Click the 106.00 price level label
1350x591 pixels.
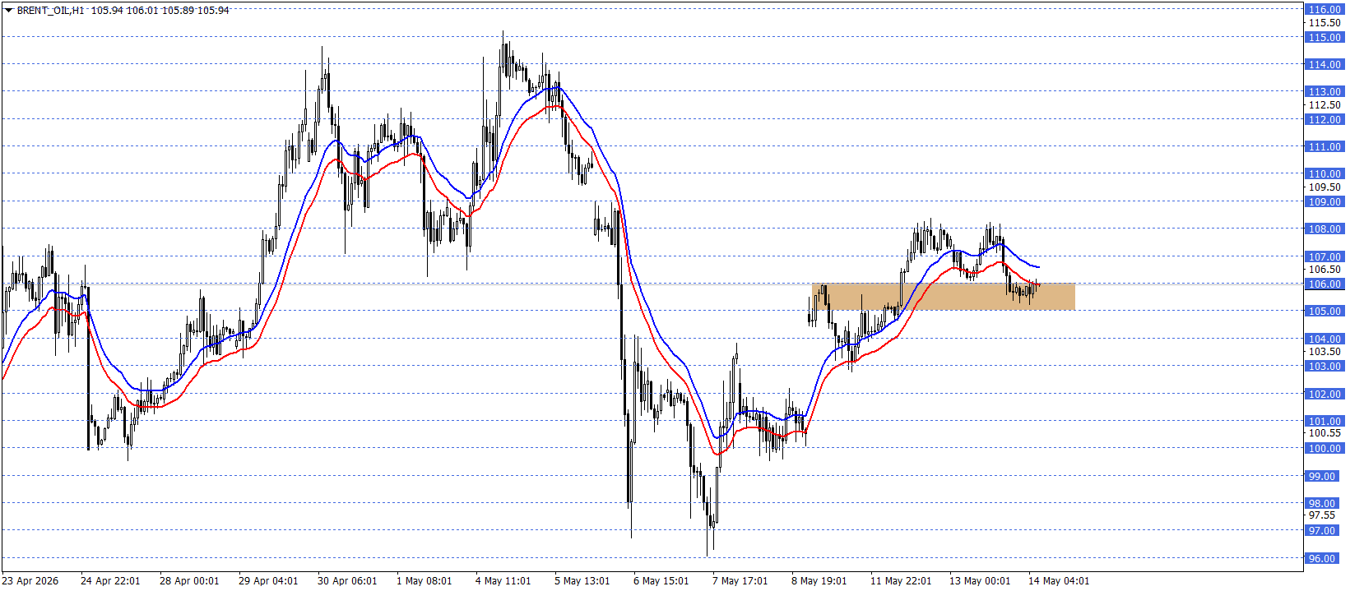pyautogui.click(x=1324, y=284)
